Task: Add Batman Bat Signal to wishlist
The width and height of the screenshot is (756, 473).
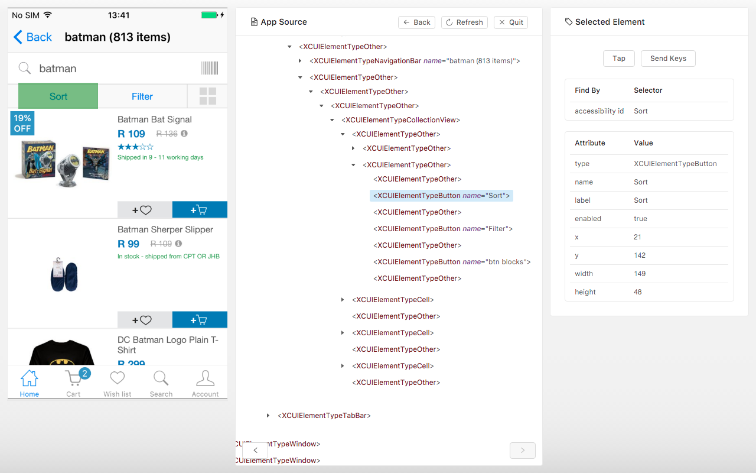Action: click(145, 210)
